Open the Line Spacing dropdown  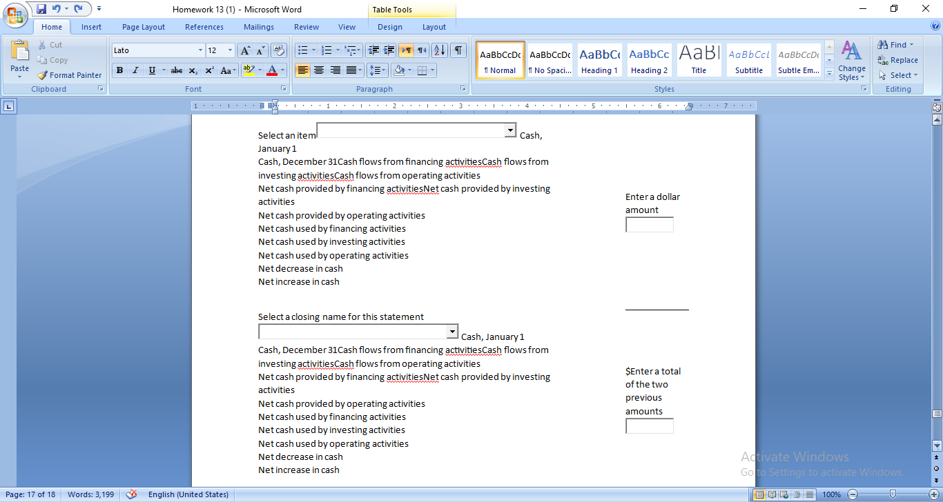click(x=377, y=70)
